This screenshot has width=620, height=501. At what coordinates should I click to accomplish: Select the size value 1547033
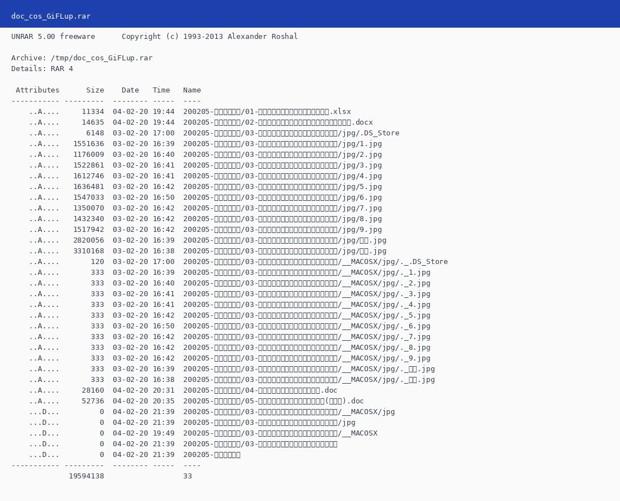(88, 197)
